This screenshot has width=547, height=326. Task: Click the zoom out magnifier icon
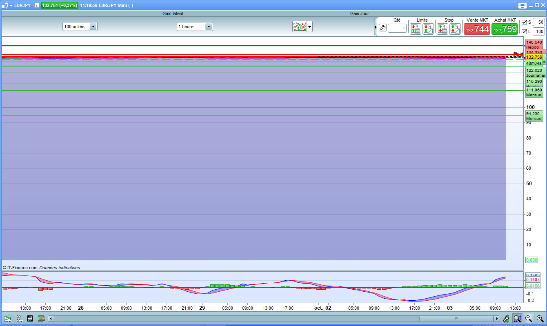pyautogui.click(x=529, y=319)
